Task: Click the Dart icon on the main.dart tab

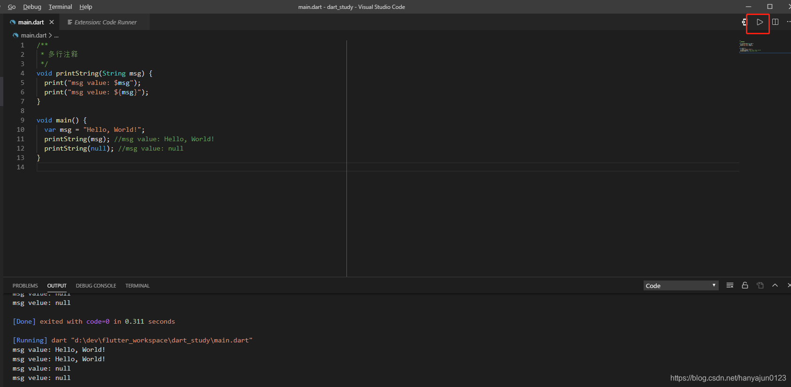Action: click(x=13, y=22)
